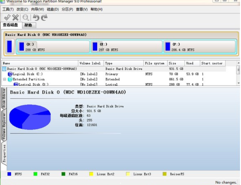241x185 pixels.
Task: Click the 121601 cylinders value
Action: tap(92, 125)
